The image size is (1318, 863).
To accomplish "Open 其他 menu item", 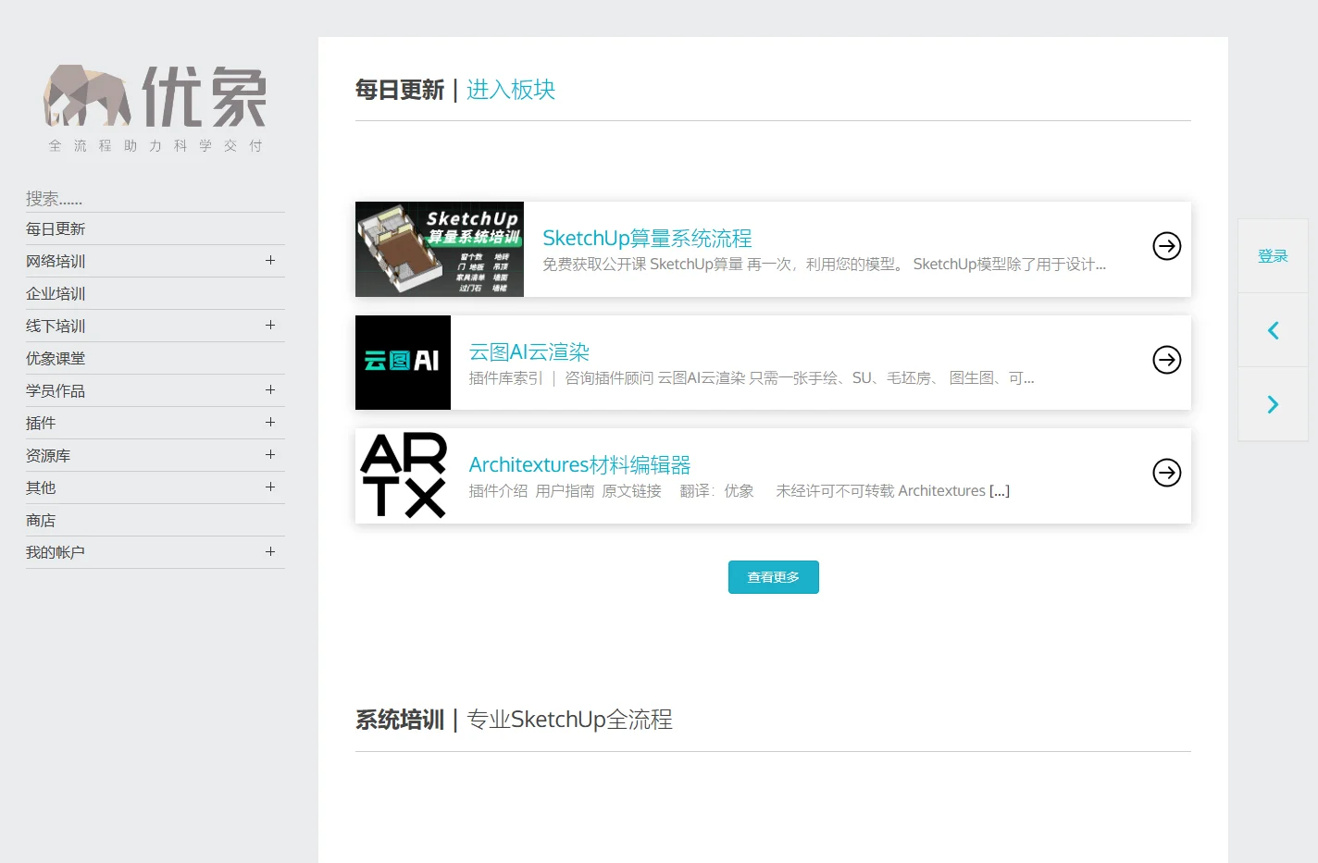I will 41,487.
